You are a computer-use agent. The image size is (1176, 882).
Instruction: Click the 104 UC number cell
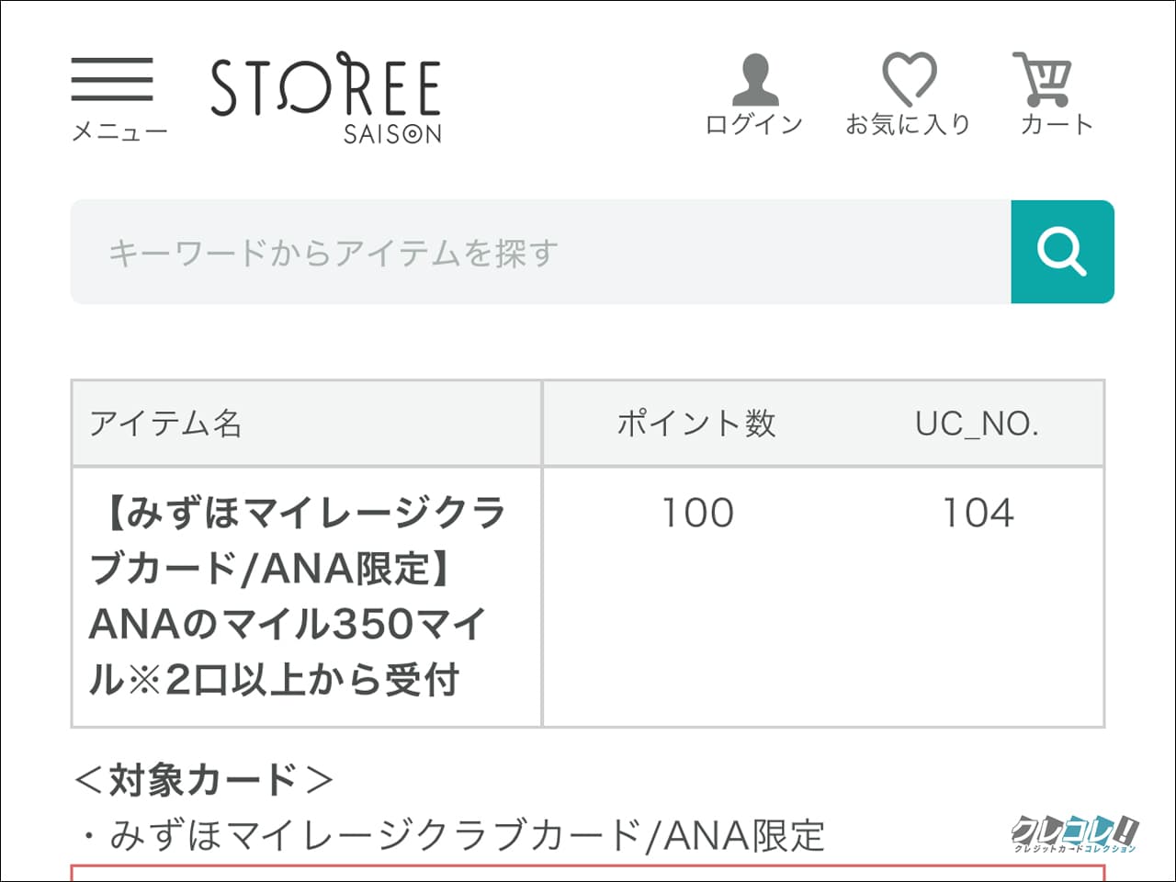[x=978, y=513]
